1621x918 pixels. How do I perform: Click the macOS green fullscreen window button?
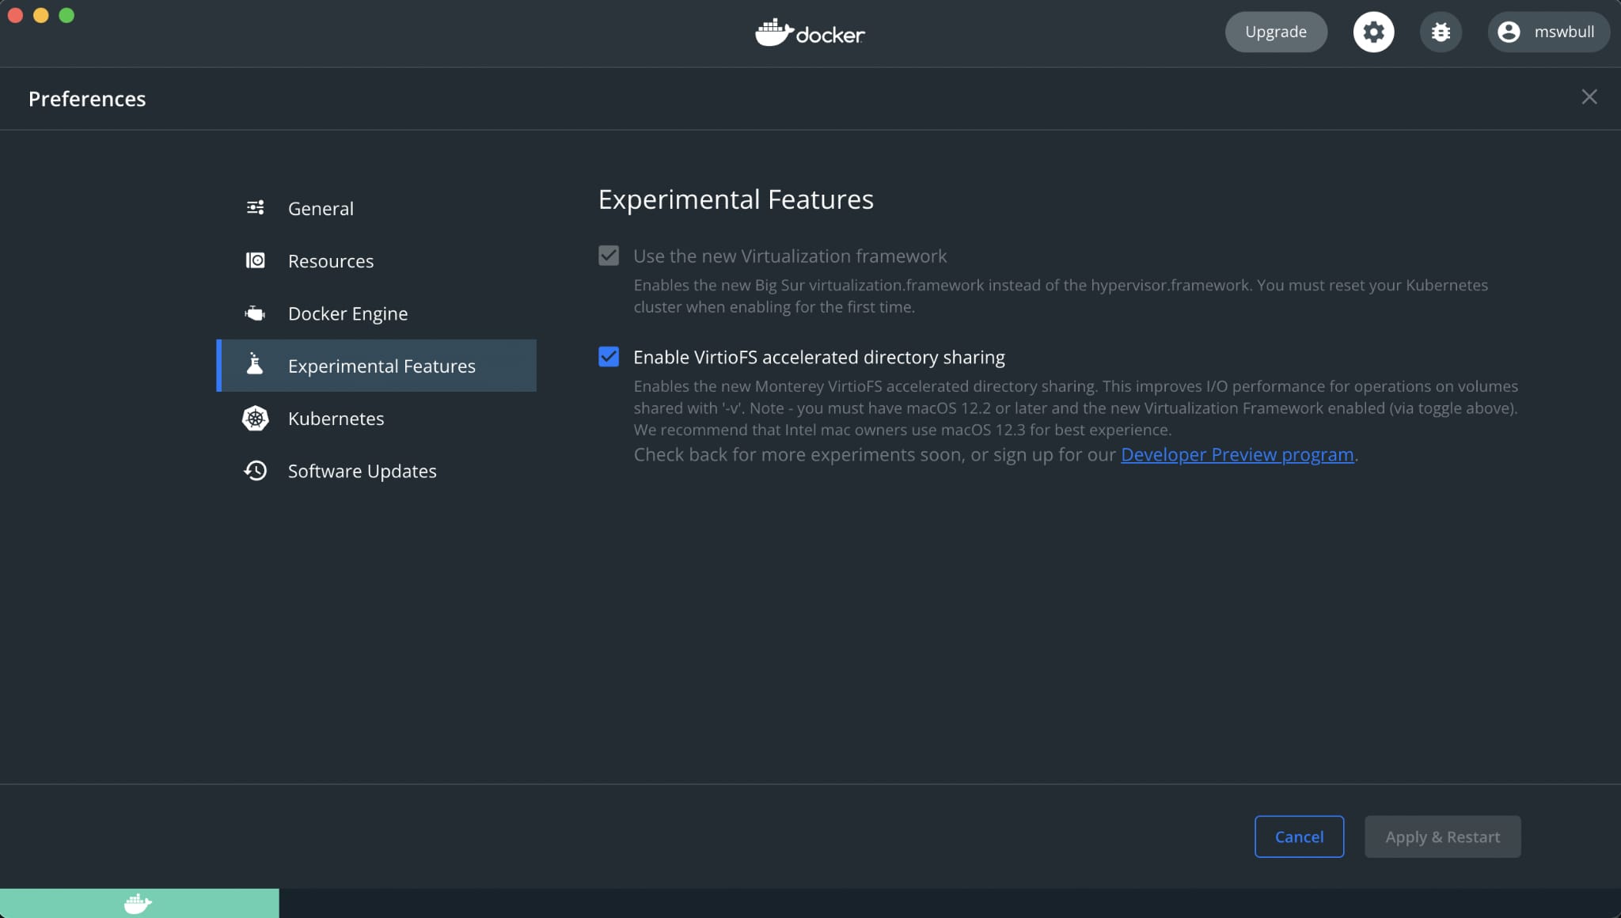[66, 15]
